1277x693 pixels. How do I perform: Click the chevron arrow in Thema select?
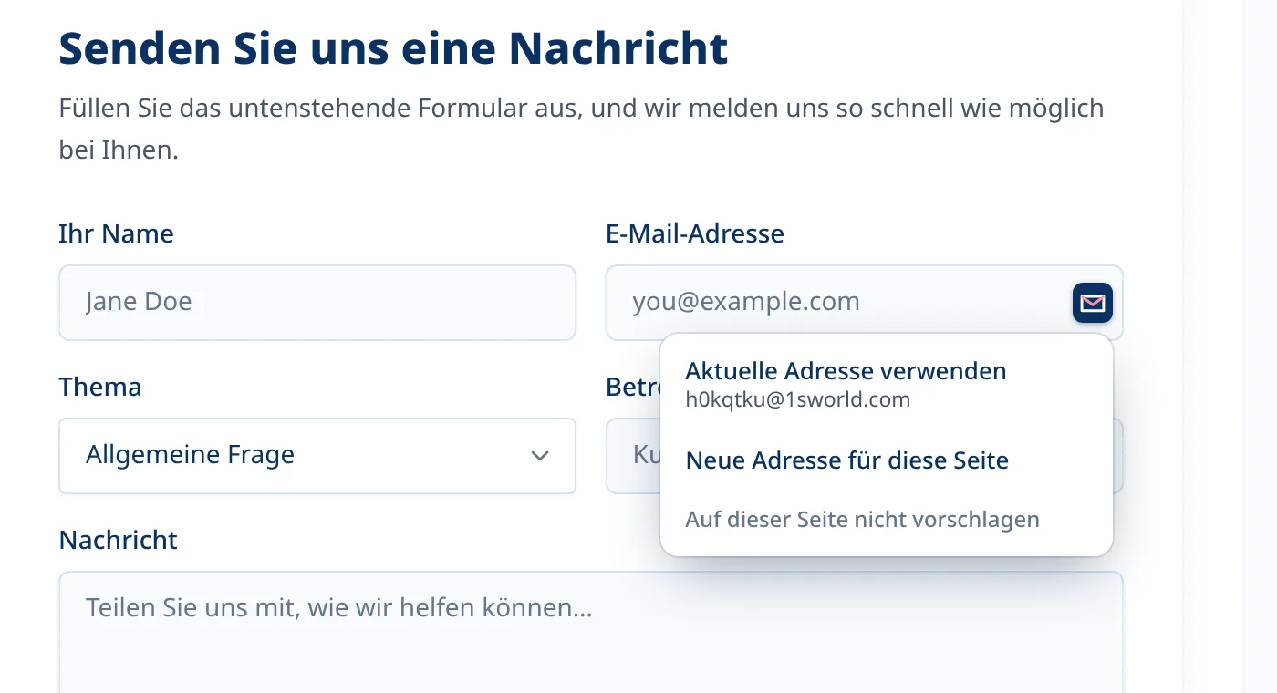click(540, 456)
